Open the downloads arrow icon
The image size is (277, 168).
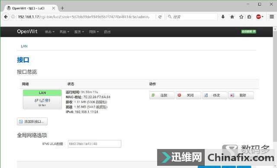[223, 17]
